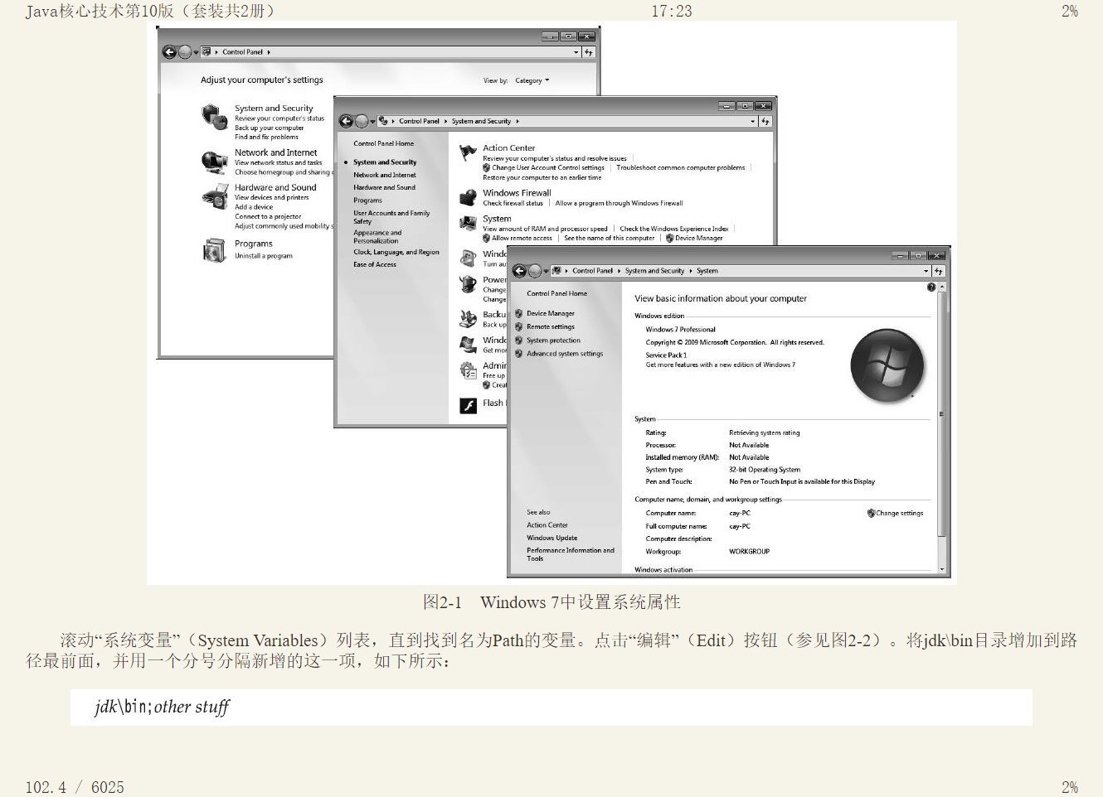Open Performance Information and Tools link
Viewport: 1103px width, 797px height.
pyautogui.click(x=571, y=554)
